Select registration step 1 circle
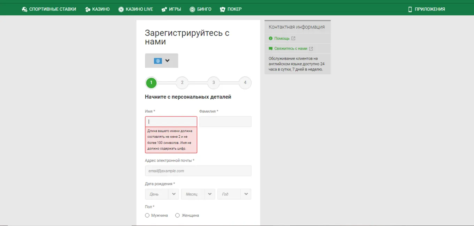This screenshot has height=226, width=474. point(151,83)
